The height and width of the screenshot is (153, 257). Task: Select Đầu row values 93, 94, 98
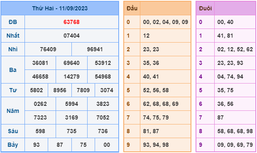pyautogui.click(x=156, y=145)
